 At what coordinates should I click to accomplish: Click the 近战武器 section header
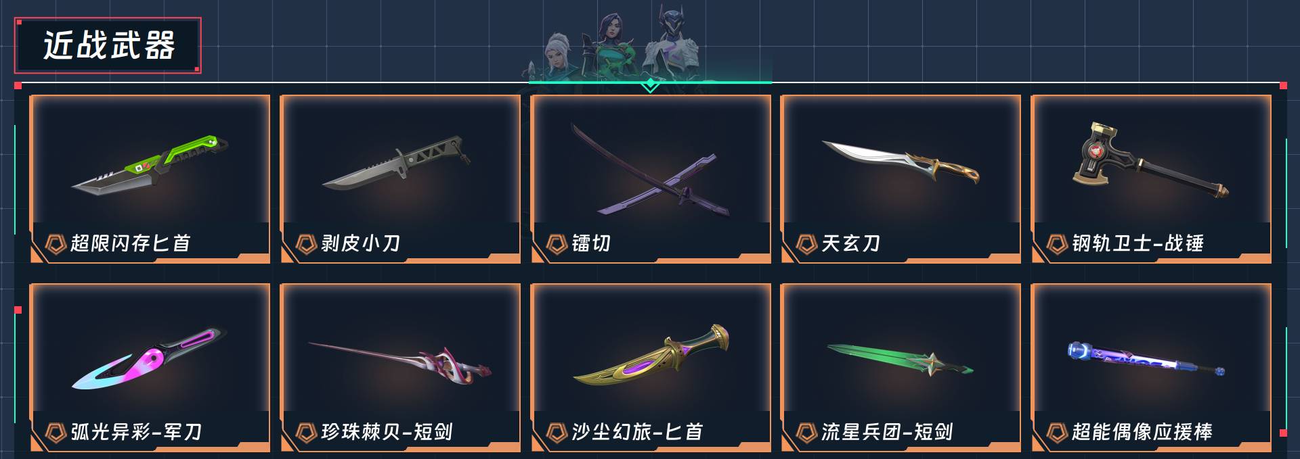(x=108, y=45)
